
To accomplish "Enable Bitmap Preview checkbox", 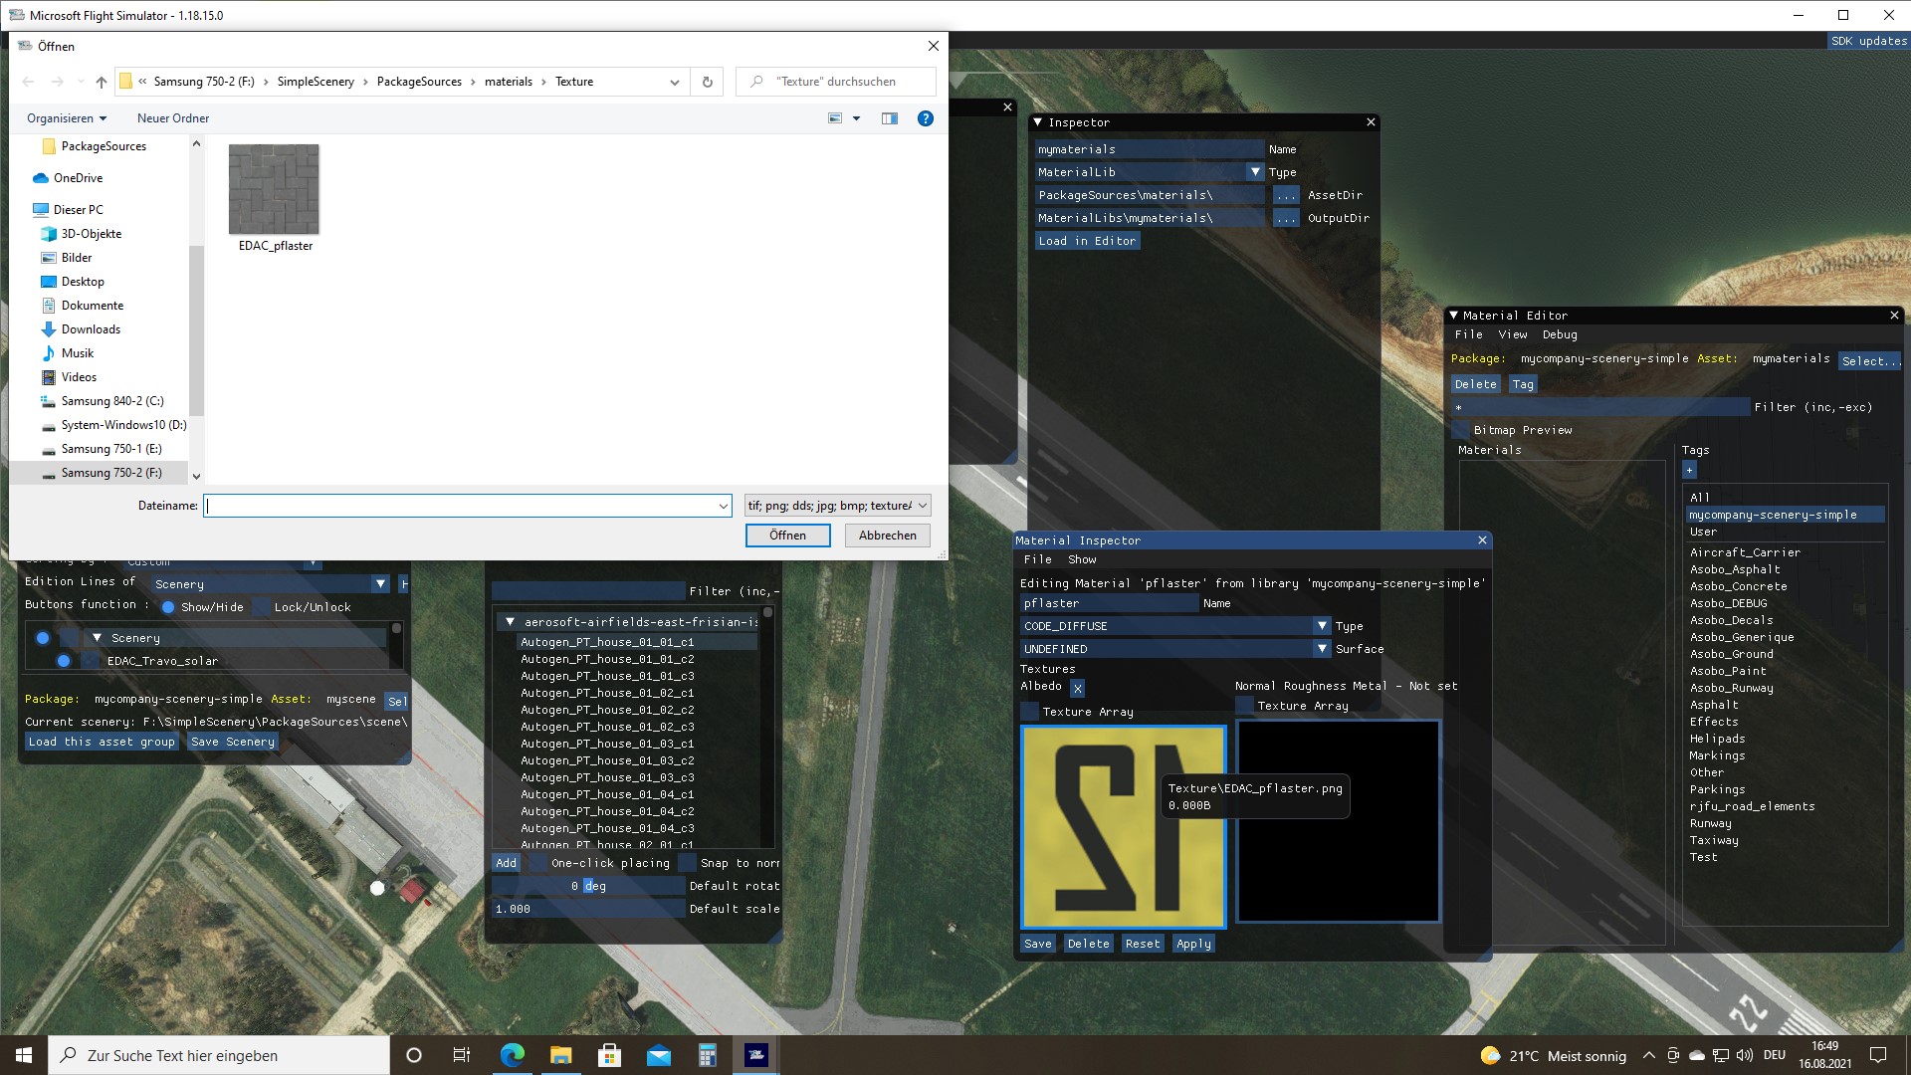I will pos(1461,430).
